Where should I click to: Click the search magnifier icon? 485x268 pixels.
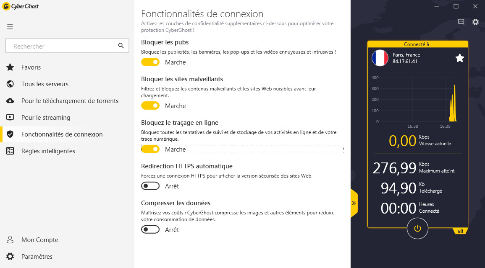pyautogui.click(x=121, y=46)
